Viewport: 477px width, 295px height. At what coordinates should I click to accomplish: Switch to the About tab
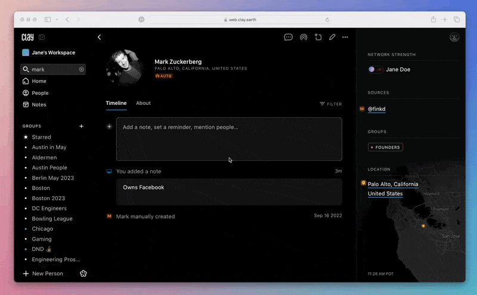[143, 103]
